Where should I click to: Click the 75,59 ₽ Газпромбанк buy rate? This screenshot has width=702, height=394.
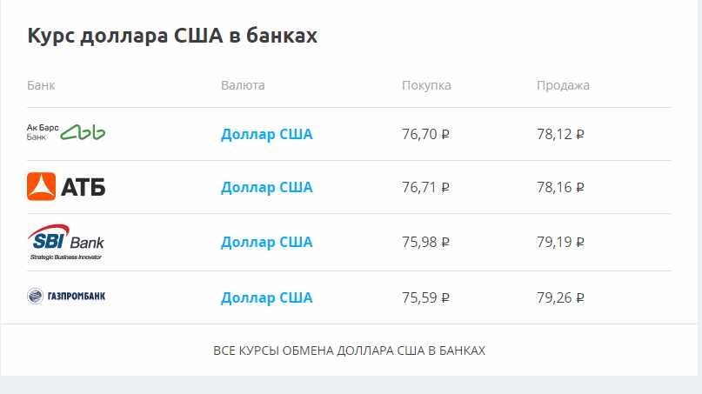pyautogui.click(x=425, y=297)
